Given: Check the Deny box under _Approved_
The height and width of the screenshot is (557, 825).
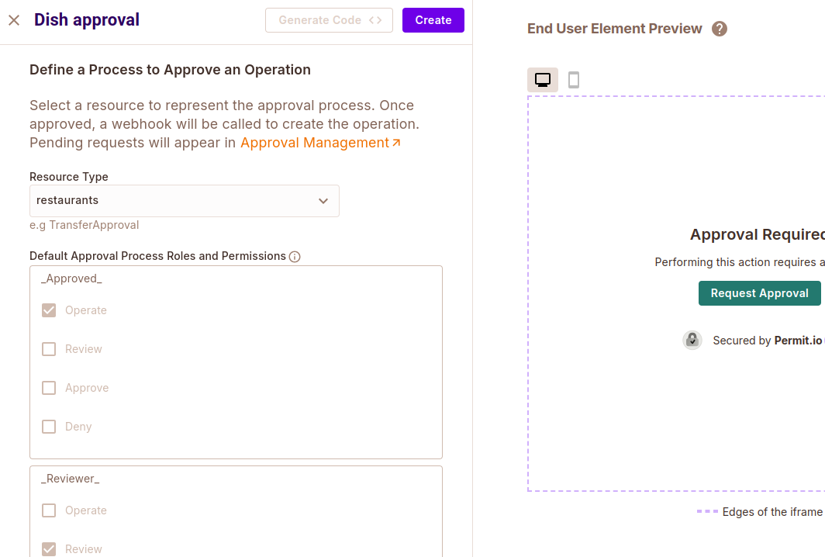Looking at the screenshot, I should [49, 427].
